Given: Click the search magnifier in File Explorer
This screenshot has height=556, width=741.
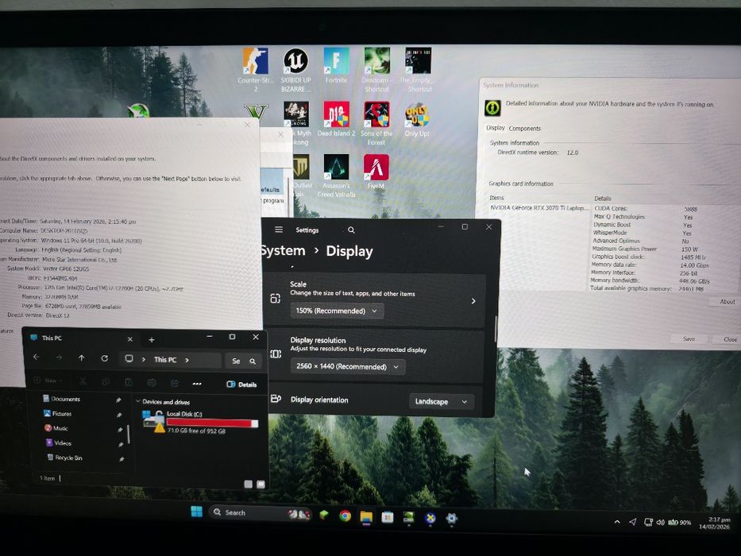Looking at the screenshot, I should (253, 361).
